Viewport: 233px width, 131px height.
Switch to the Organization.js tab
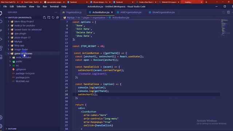coord(74,12)
